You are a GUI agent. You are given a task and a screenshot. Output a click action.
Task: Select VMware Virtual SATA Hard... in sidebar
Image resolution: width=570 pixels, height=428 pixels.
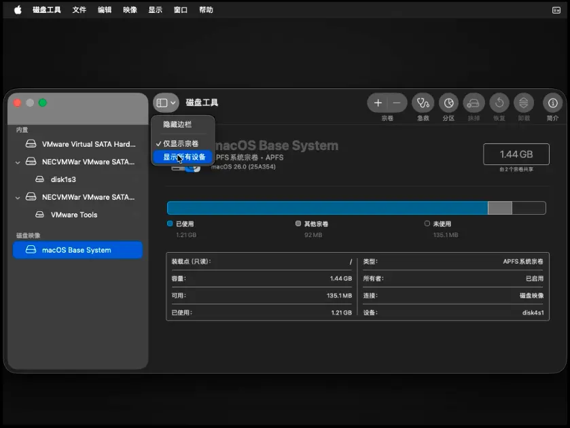click(x=77, y=144)
